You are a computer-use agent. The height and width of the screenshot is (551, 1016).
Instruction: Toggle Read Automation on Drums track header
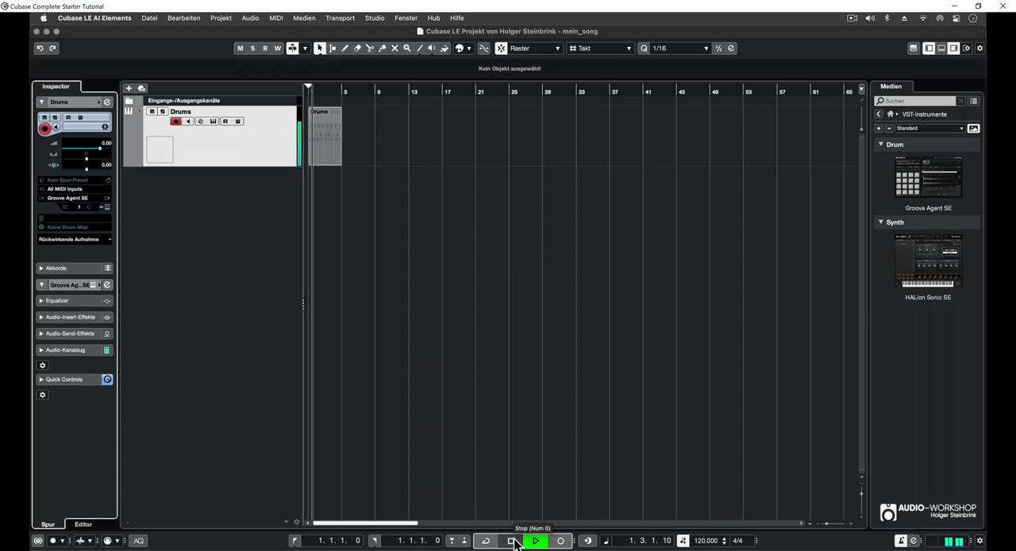(x=225, y=121)
